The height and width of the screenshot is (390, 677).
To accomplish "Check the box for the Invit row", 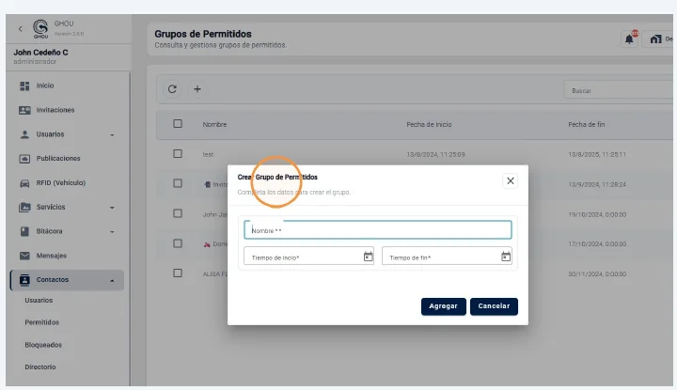I will 178,183.
